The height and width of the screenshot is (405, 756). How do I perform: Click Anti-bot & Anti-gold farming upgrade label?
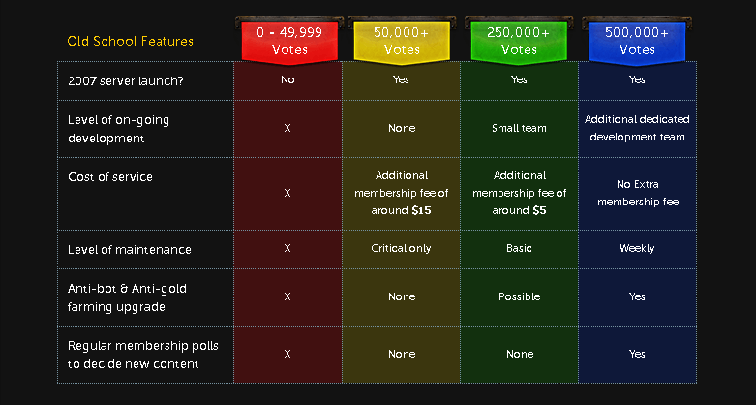pos(127,297)
